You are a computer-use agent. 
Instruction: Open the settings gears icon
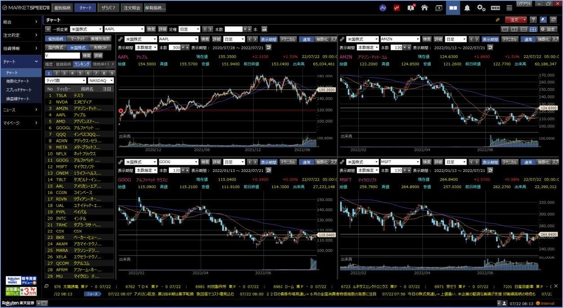coord(481,8)
